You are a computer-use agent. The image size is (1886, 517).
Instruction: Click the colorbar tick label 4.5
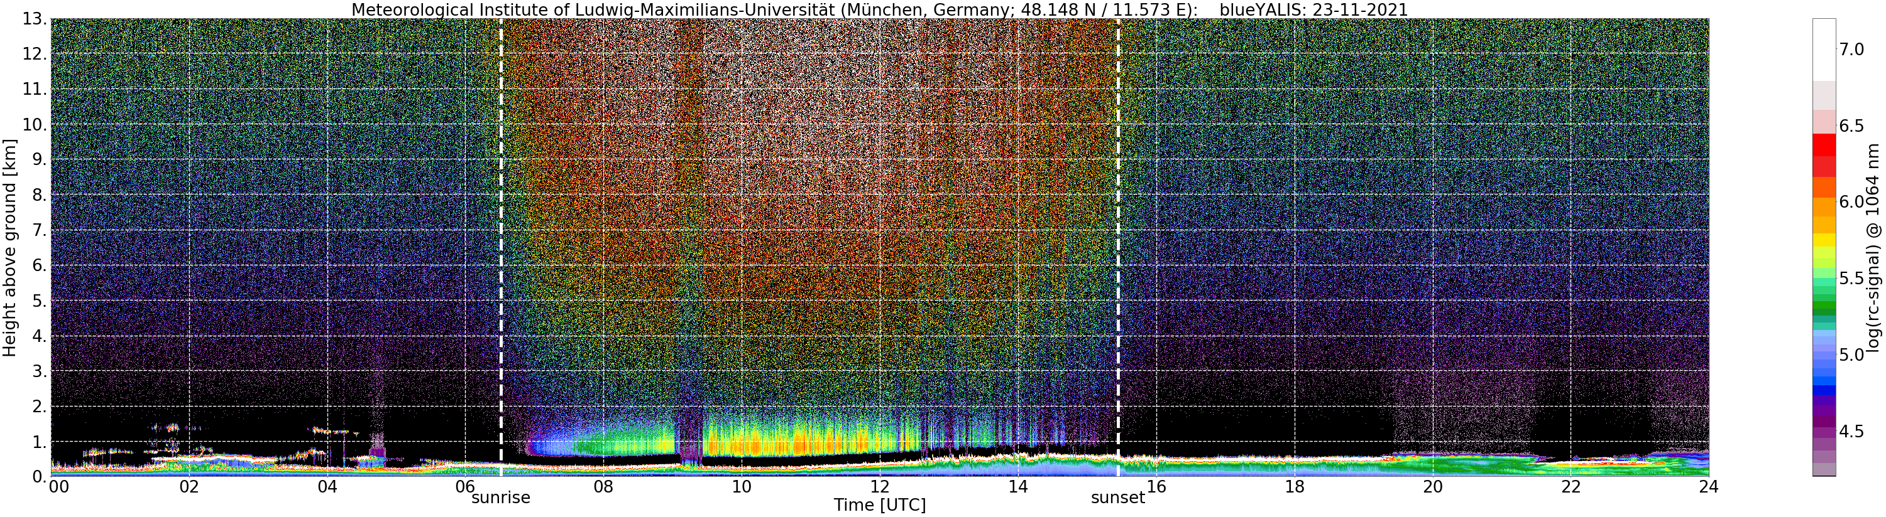pos(1852,432)
